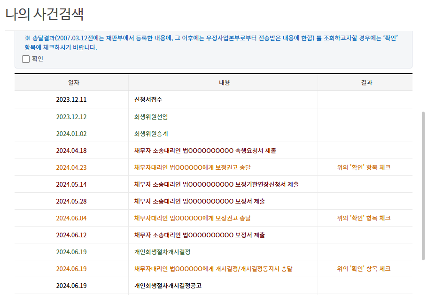Viewport: 428px width, 295px height.
Task: Open the 개시결정/개시결정통지서 송달 entry
Action: tap(213, 269)
